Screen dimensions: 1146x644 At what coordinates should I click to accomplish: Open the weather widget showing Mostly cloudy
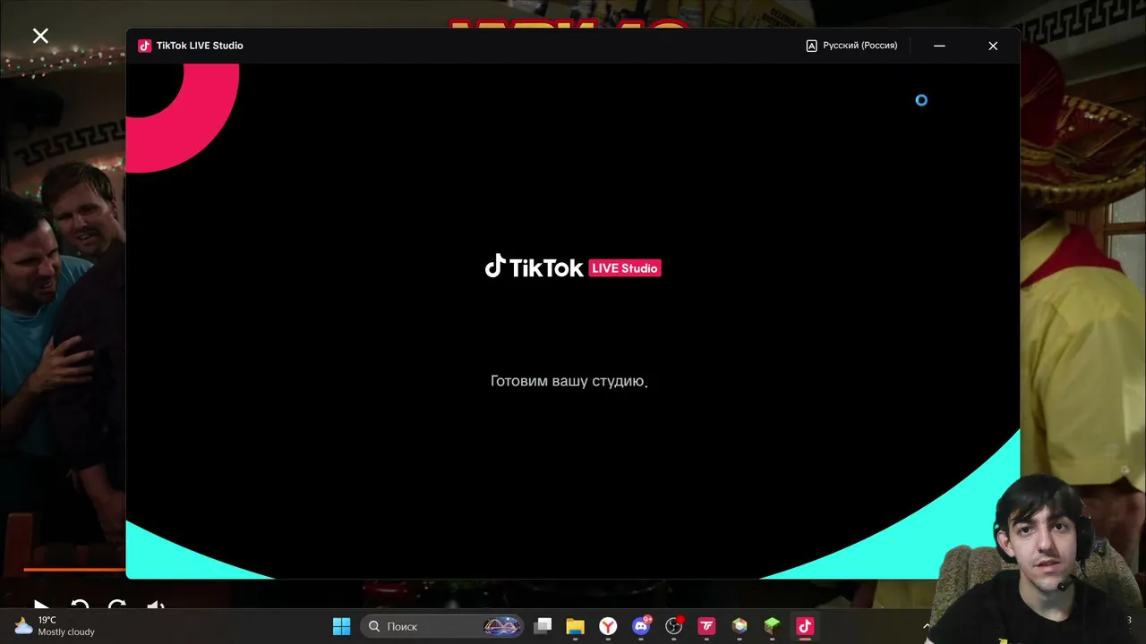[56, 626]
